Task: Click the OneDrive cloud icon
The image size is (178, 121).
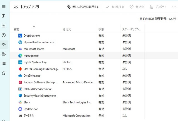Action: tap(20, 75)
